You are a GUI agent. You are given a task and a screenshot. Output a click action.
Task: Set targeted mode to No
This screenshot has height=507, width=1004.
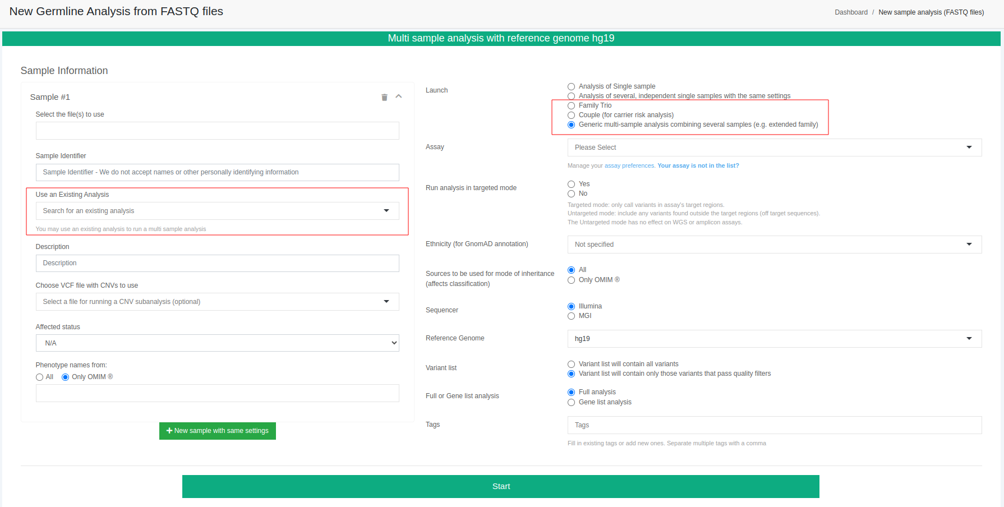pyautogui.click(x=571, y=193)
